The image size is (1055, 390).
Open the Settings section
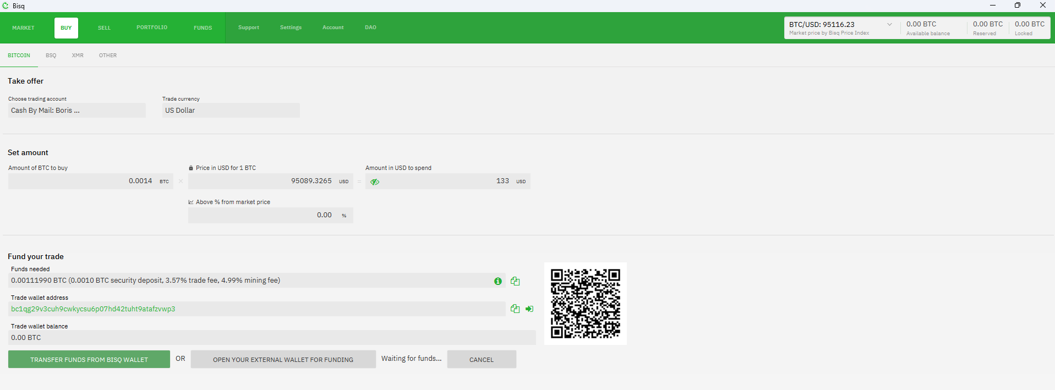(291, 28)
